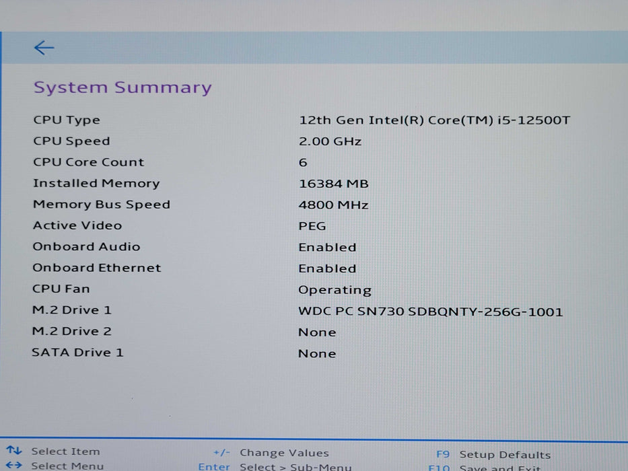The height and width of the screenshot is (471, 628).
Task: Click the CPU Core Count label
Action: point(88,162)
